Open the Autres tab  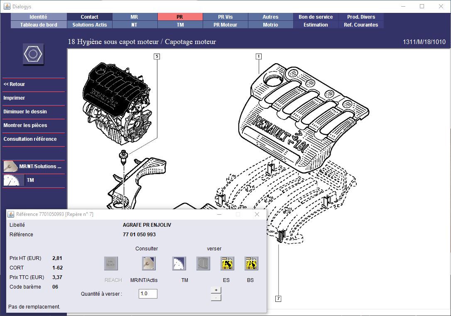tap(270, 17)
